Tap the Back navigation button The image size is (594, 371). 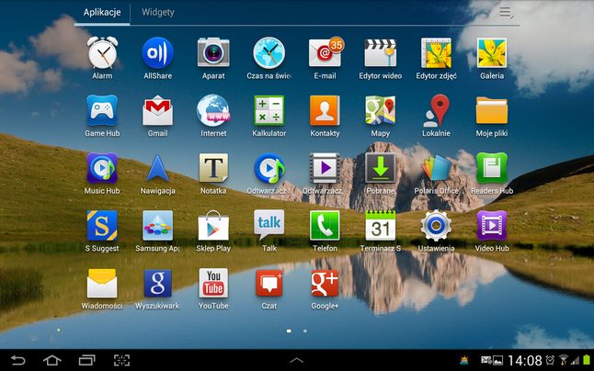coord(17,360)
